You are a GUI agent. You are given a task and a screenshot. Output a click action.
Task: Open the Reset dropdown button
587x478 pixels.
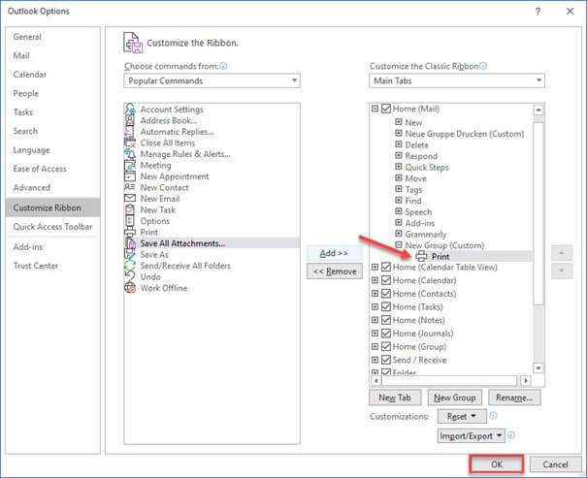(x=462, y=416)
